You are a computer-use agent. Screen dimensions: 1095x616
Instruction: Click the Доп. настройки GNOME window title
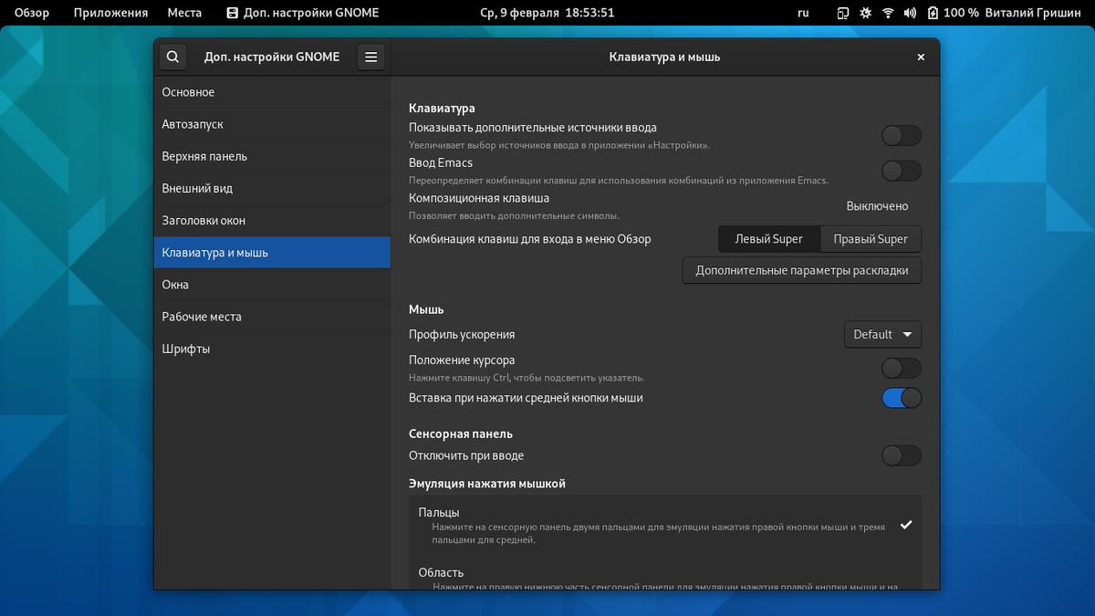pos(272,57)
